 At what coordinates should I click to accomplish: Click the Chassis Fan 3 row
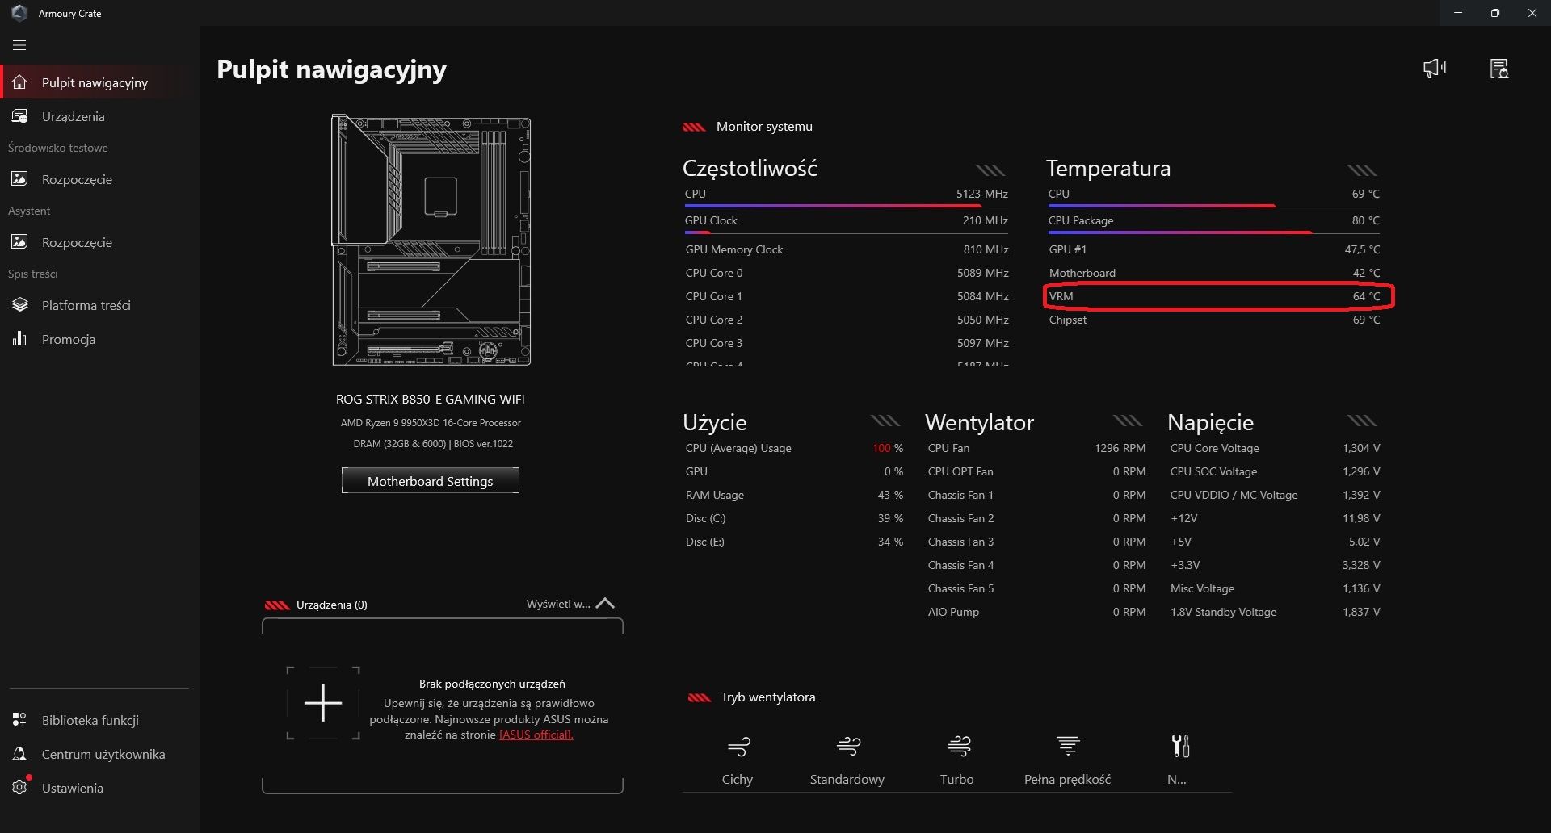point(1036,542)
